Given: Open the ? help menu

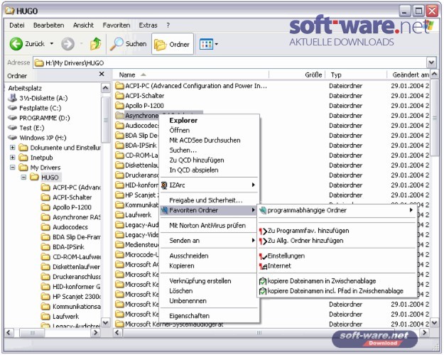Looking at the screenshot, I should point(168,25).
